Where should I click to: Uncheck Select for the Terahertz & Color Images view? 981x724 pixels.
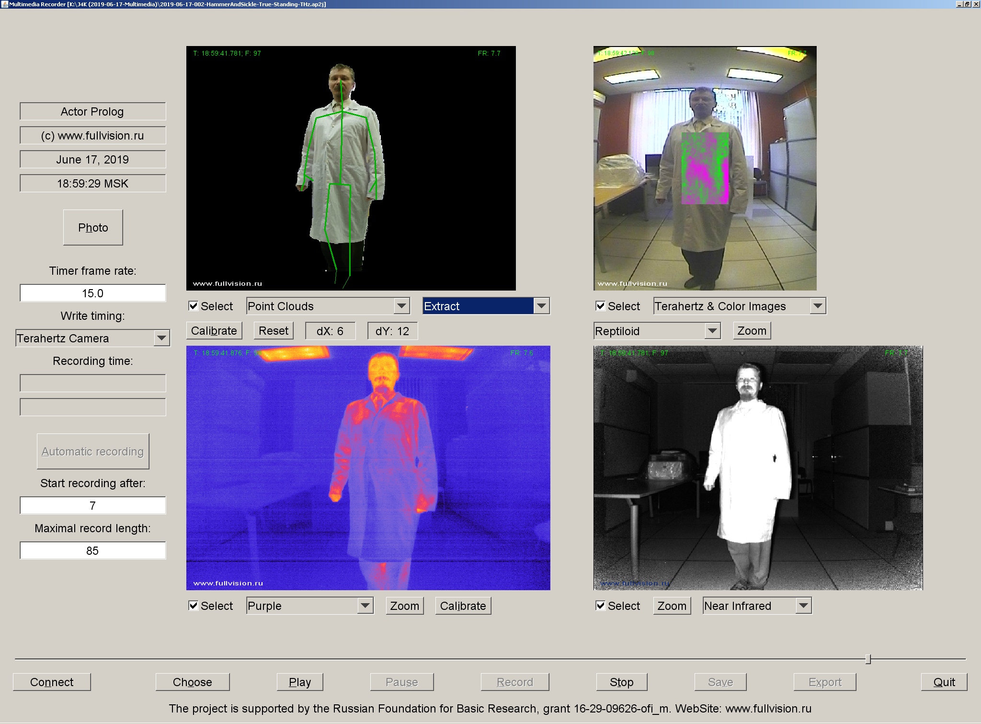[x=600, y=305]
